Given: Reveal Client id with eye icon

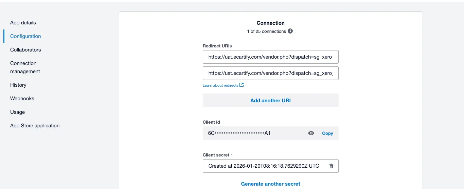Looking at the screenshot, I should click(x=311, y=133).
